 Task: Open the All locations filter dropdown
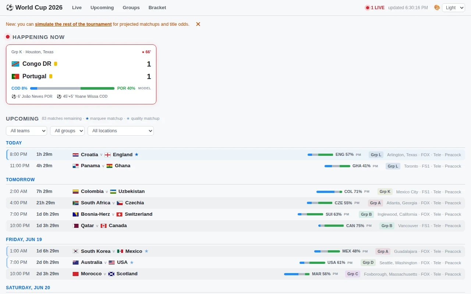pos(121,131)
